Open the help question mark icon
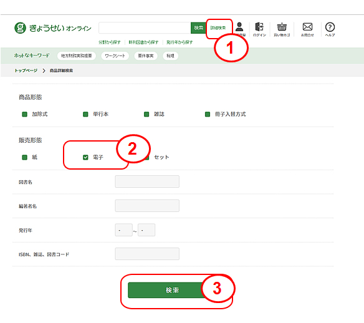 [x=330, y=27]
